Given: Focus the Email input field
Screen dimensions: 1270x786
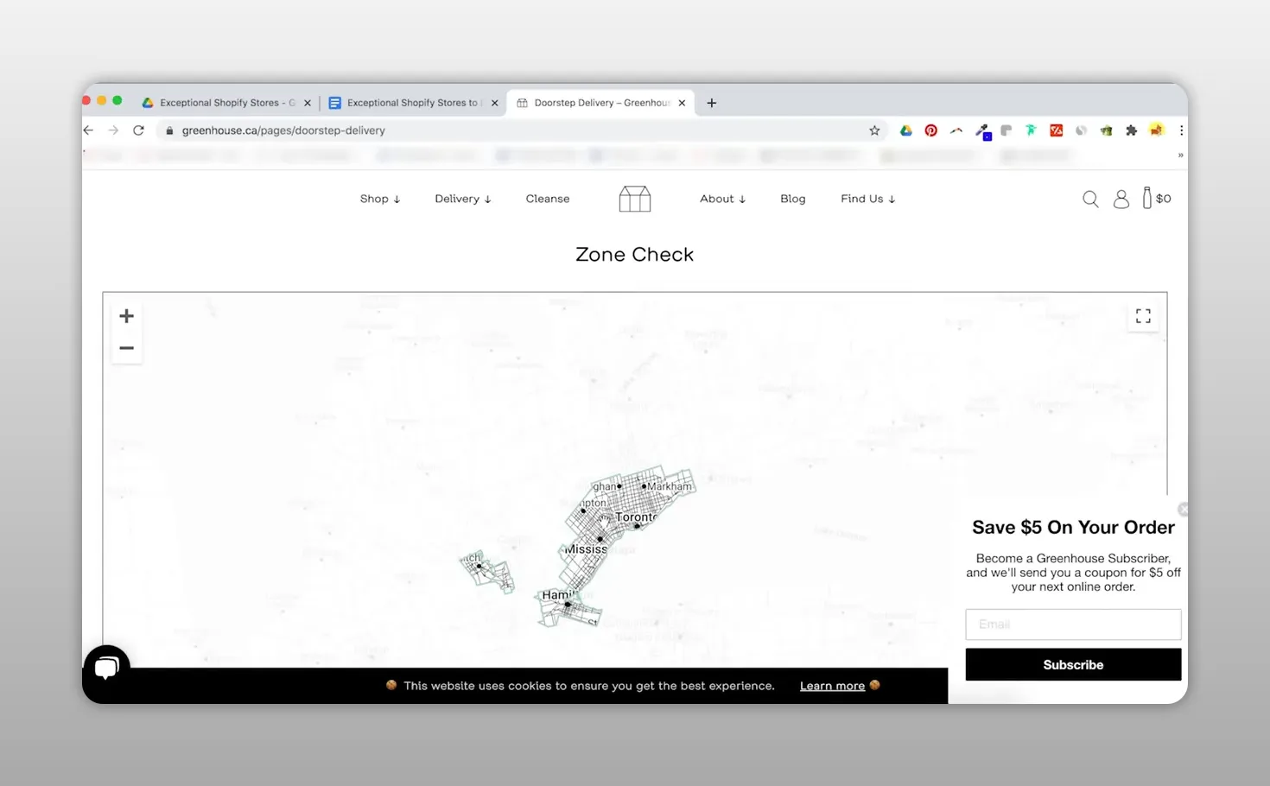Looking at the screenshot, I should pyautogui.click(x=1073, y=624).
